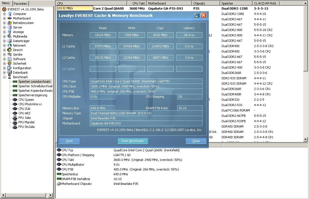
Task: Select the Dual DDR2-1080 result row
Action: (233, 14)
